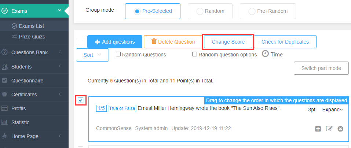Click the Statistic bar chart icon
Screen dimensions: 351x148
(4, 122)
